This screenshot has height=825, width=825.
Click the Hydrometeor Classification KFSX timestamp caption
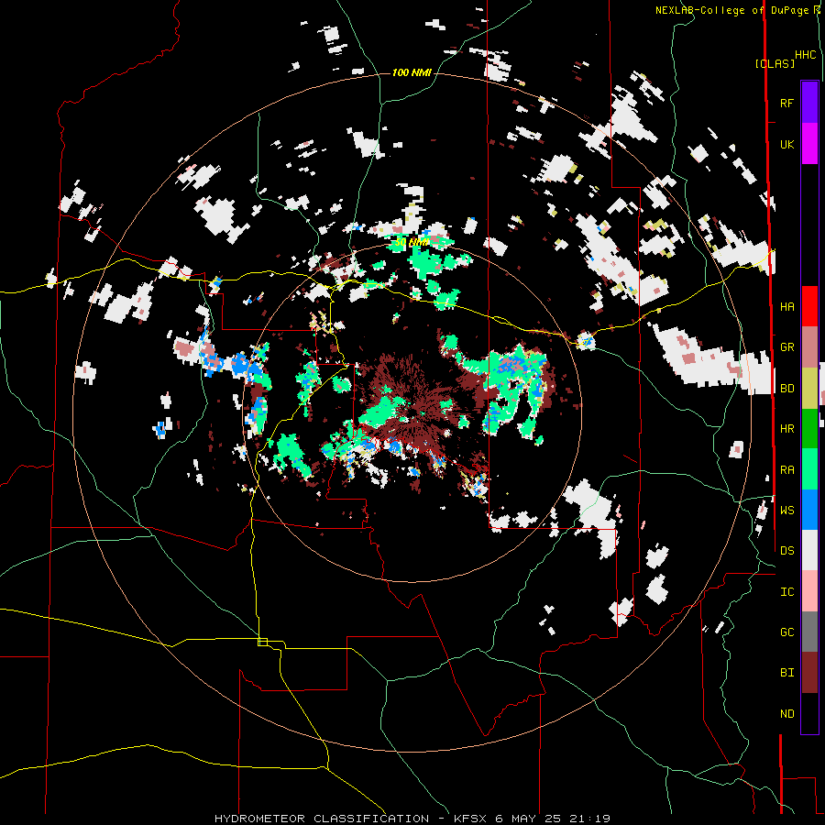(412, 819)
